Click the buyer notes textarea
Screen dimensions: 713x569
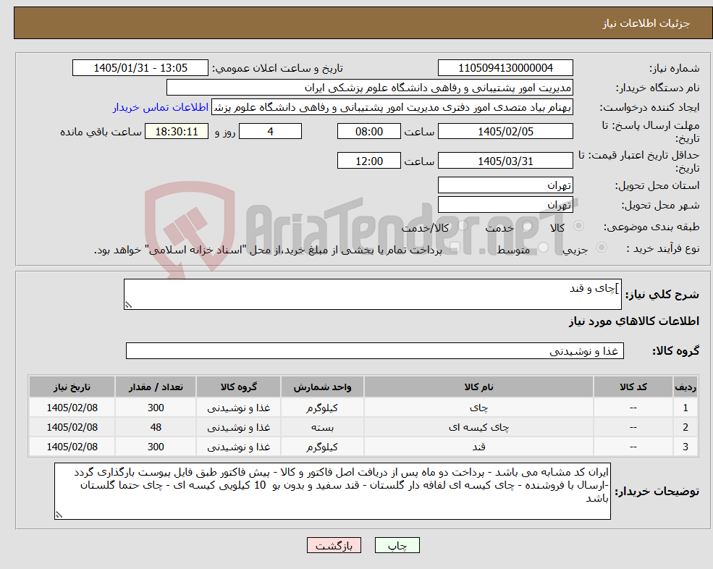click(x=332, y=492)
